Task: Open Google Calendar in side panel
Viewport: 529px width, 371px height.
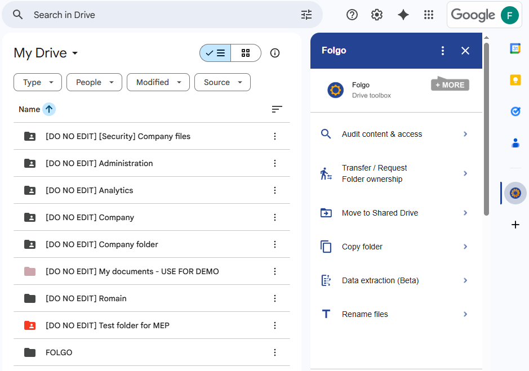Action: [515, 48]
